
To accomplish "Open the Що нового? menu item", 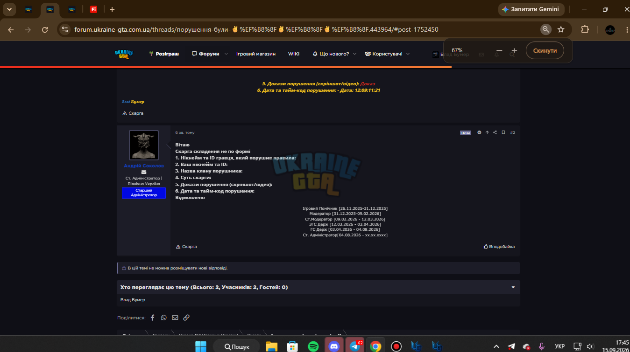I will tap(331, 54).
